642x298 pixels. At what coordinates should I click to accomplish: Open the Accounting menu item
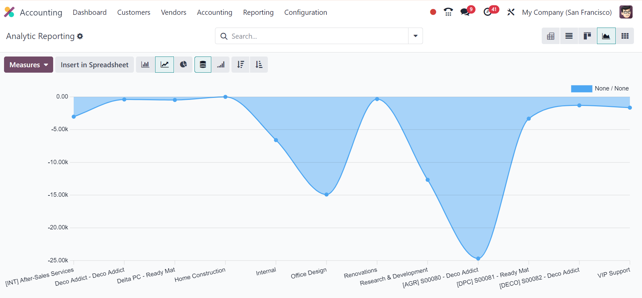point(215,12)
